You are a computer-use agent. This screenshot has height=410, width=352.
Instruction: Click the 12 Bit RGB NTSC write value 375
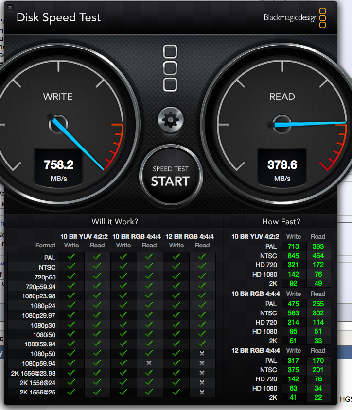click(293, 370)
